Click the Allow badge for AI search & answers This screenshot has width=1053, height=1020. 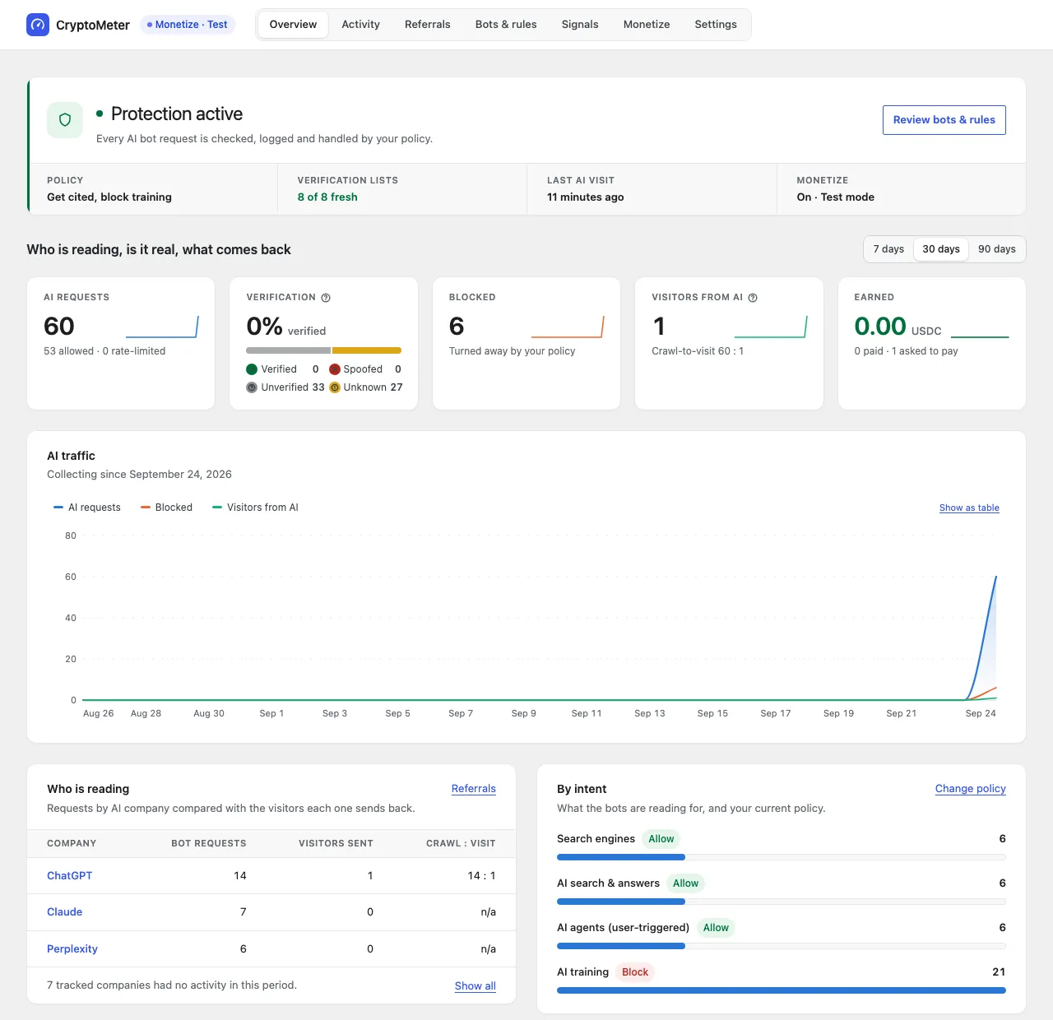[686, 883]
